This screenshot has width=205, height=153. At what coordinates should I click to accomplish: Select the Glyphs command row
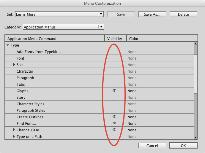click(99, 91)
